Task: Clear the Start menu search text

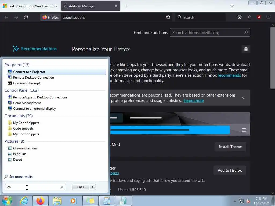Action: pyautogui.click(x=62, y=187)
